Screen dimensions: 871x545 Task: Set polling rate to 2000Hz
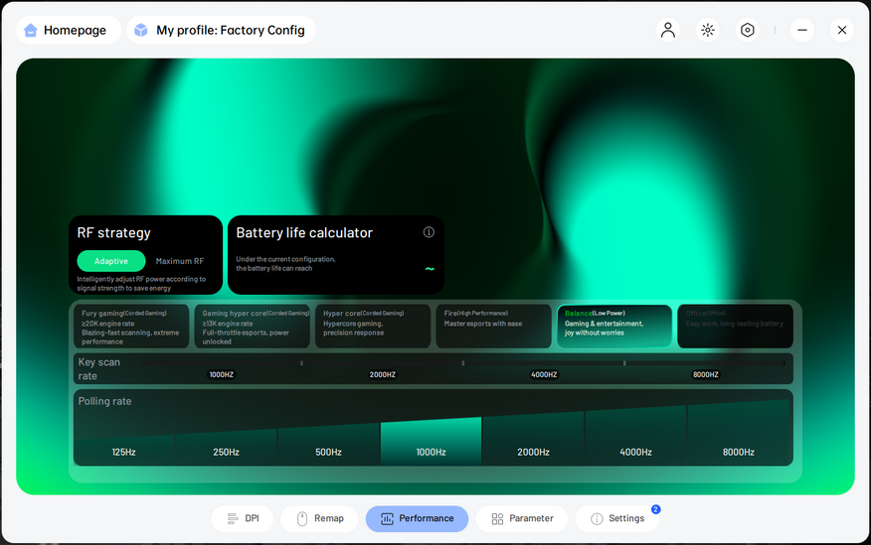point(533,439)
